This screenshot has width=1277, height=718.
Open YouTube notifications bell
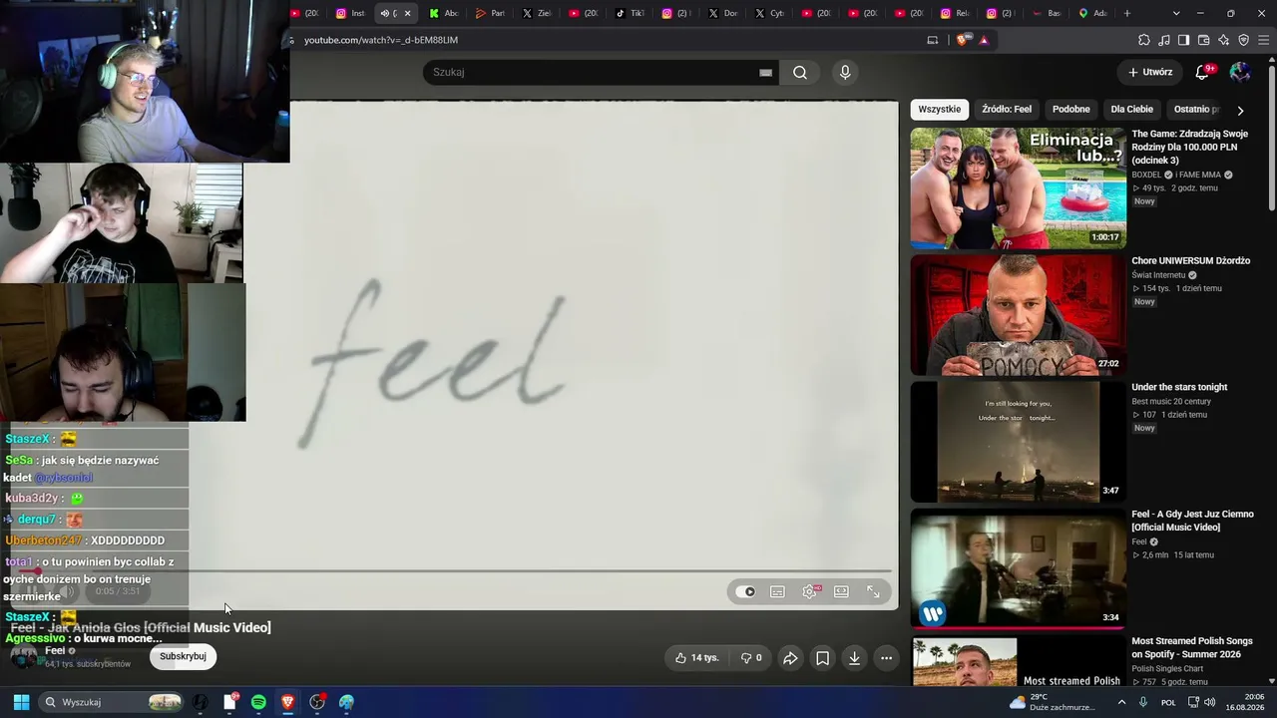click(1203, 72)
